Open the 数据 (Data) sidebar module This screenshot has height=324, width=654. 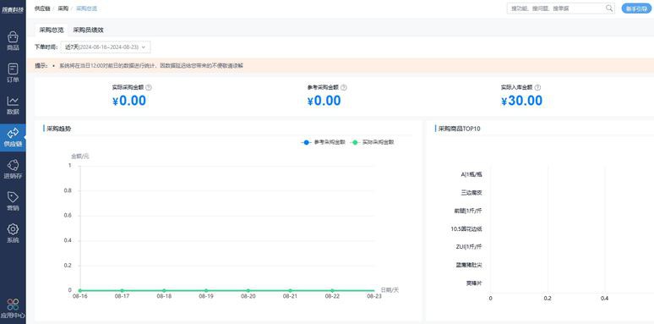point(13,105)
